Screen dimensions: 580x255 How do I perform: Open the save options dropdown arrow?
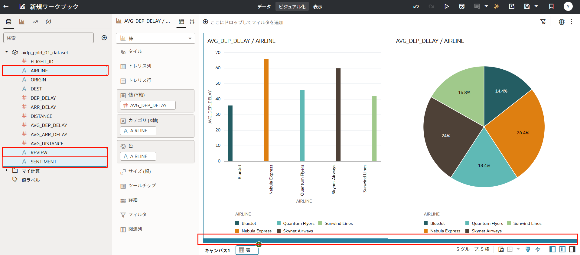pyautogui.click(x=536, y=6)
